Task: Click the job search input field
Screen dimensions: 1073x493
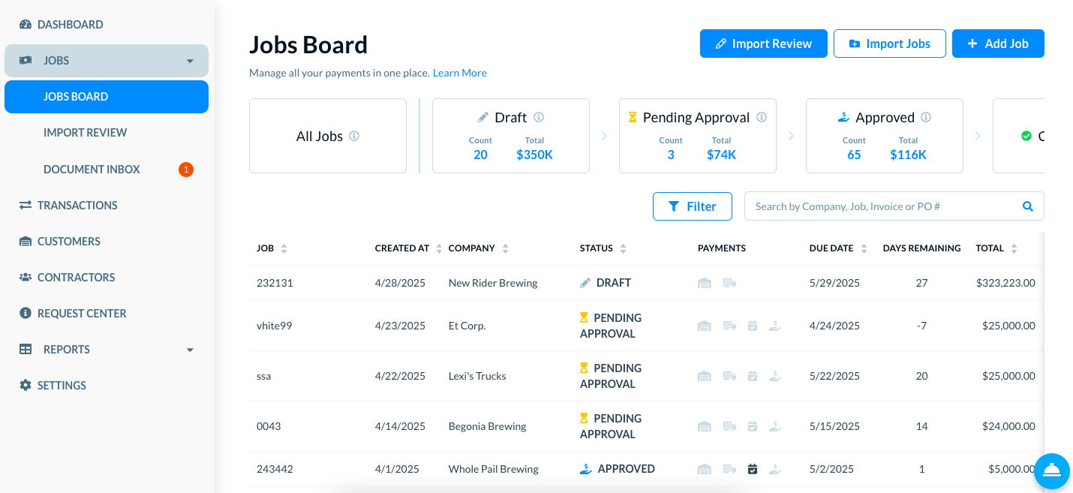Action: 882,206
